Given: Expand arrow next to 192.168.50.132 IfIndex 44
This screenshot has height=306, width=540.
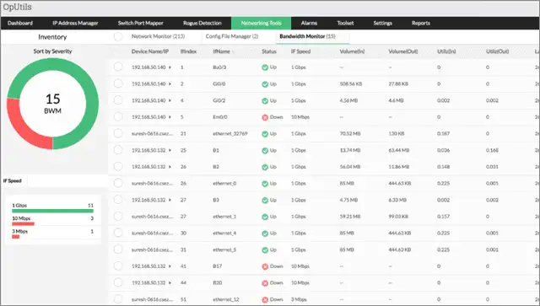Looking at the screenshot, I should pos(170,283).
